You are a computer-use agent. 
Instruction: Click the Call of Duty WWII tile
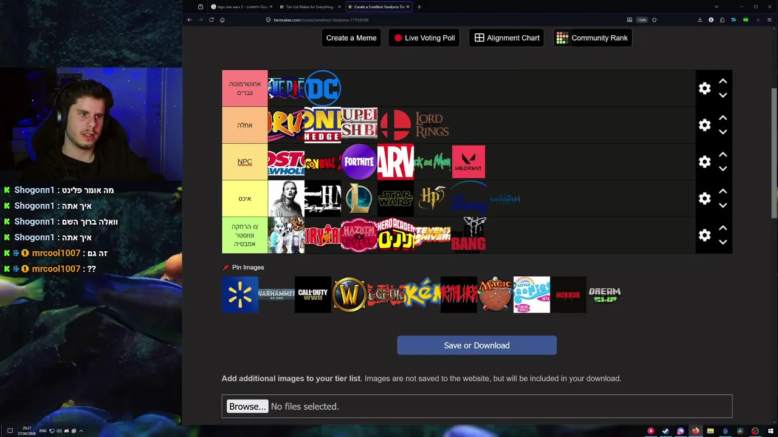(313, 294)
